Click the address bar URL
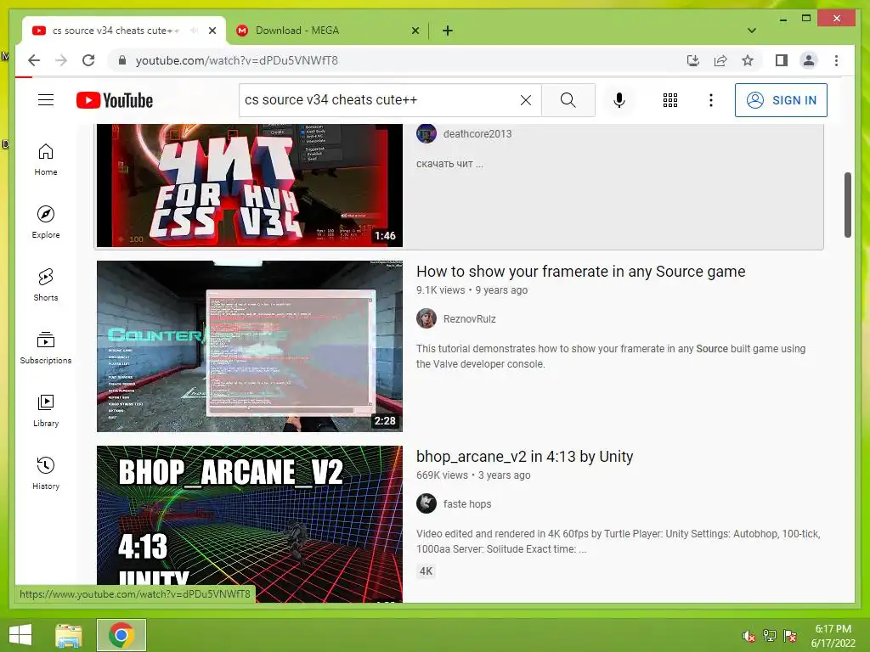The image size is (870, 652). pos(237,60)
